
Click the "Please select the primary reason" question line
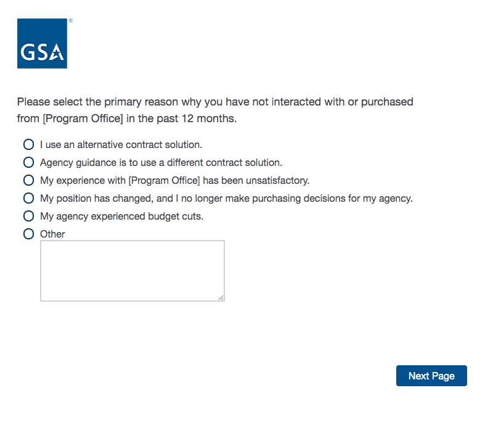tap(215, 102)
